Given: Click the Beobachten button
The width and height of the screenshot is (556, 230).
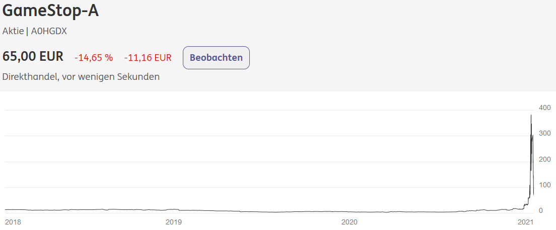Looking at the screenshot, I should [x=216, y=58].
